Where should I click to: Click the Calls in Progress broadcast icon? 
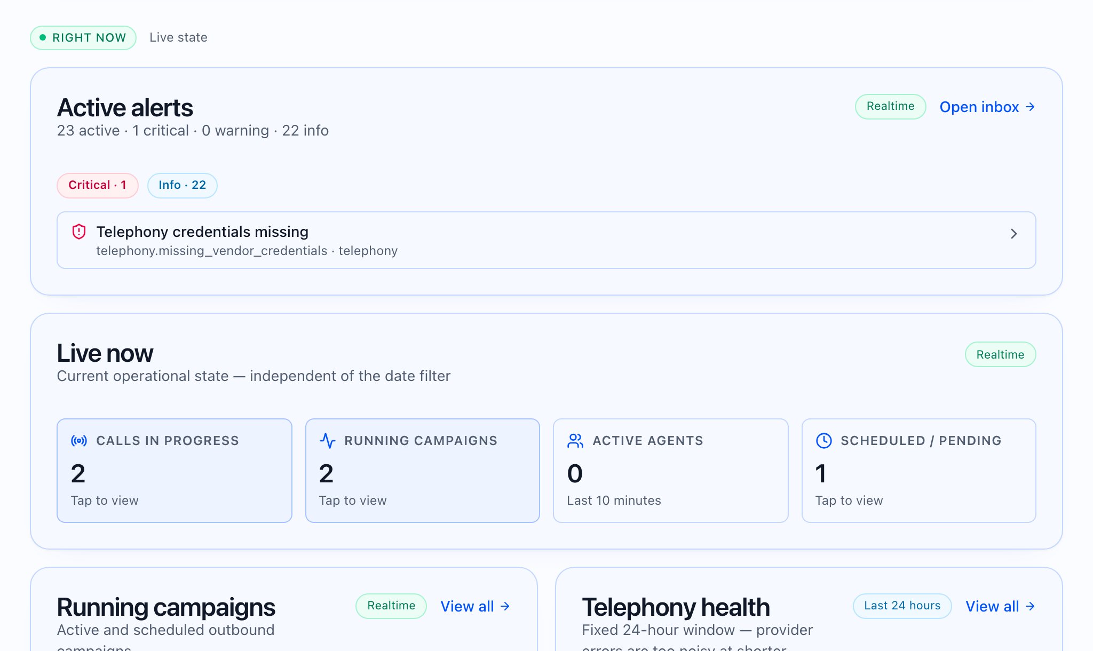pos(79,441)
